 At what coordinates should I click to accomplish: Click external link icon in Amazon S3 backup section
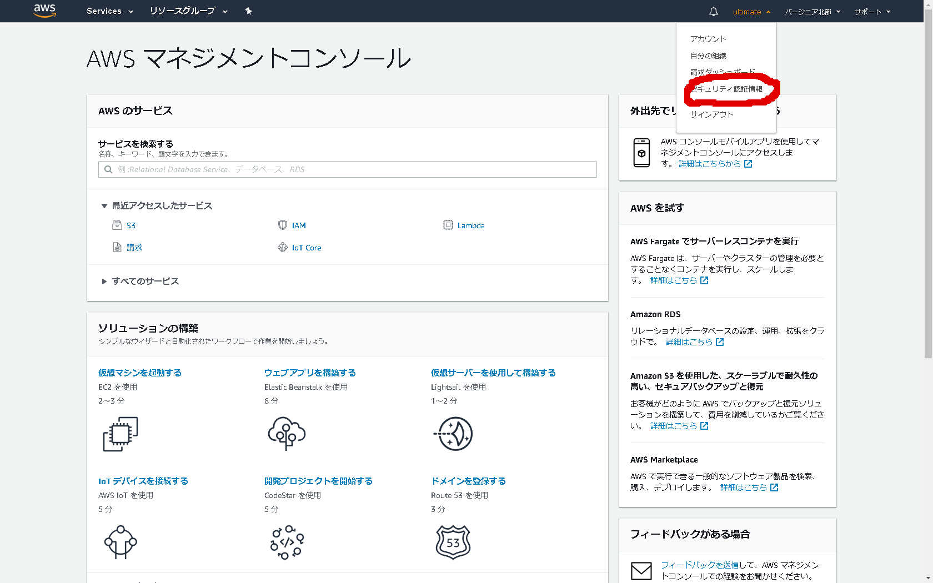(704, 426)
